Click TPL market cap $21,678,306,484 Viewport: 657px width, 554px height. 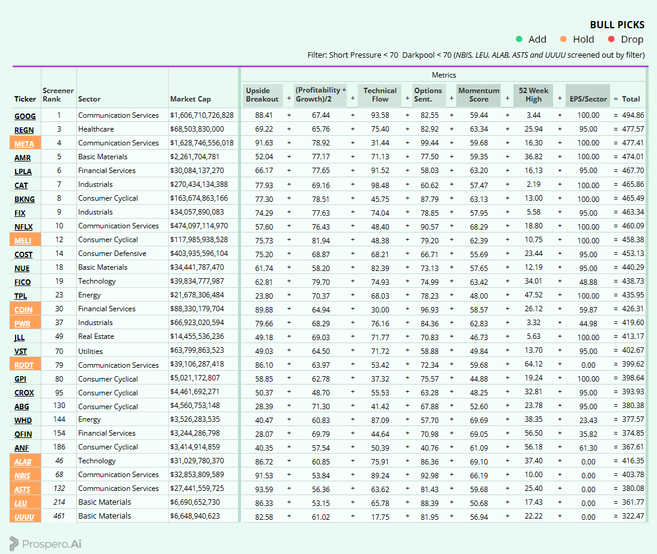point(197,295)
